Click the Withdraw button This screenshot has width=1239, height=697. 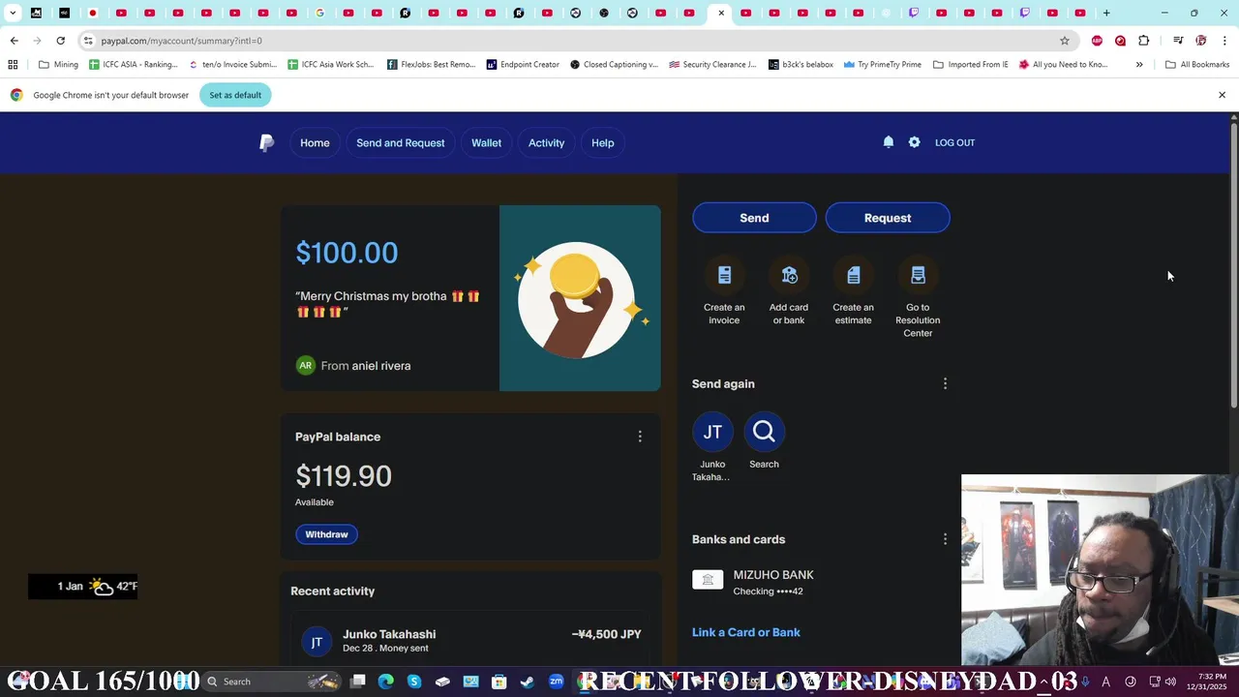pyautogui.click(x=326, y=534)
